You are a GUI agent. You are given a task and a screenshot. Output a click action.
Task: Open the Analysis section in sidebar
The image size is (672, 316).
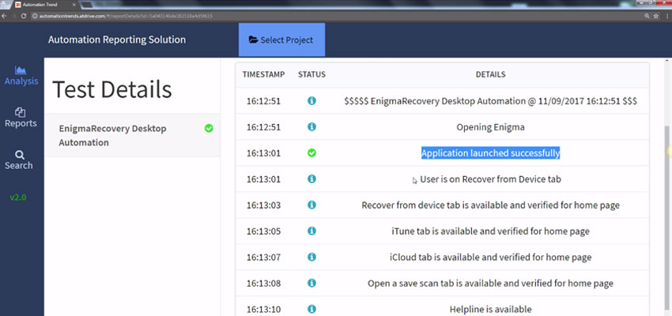click(21, 75)
